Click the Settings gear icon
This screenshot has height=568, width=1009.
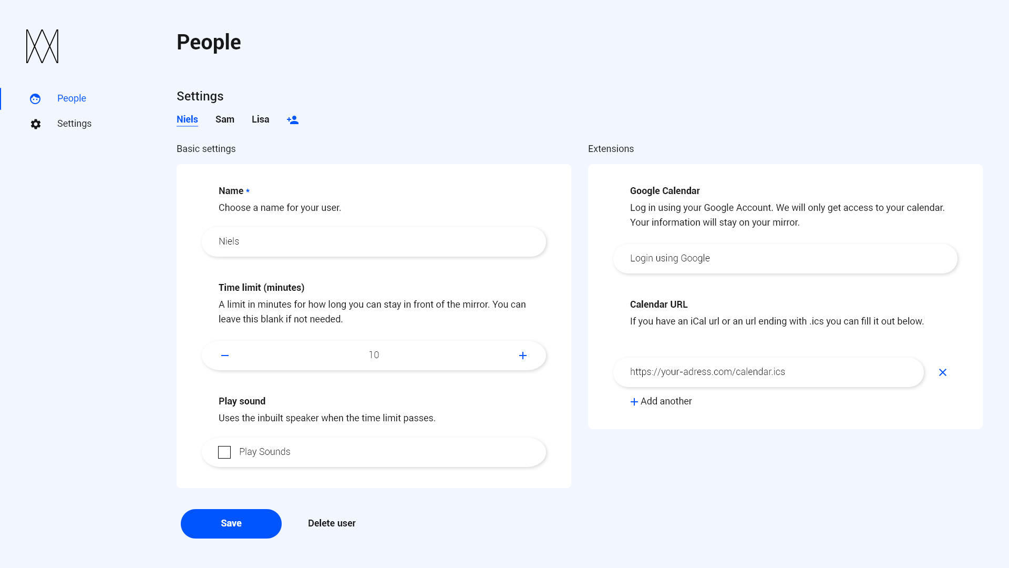pyautogui.click(x=35, y=124)
